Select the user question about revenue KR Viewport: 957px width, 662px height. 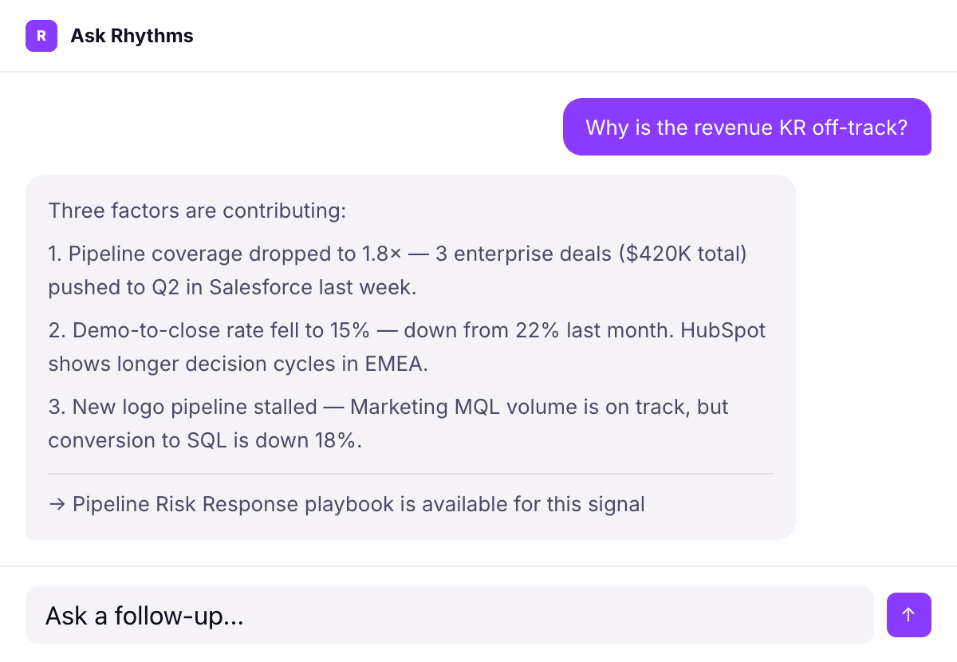(x=746, y=127)
